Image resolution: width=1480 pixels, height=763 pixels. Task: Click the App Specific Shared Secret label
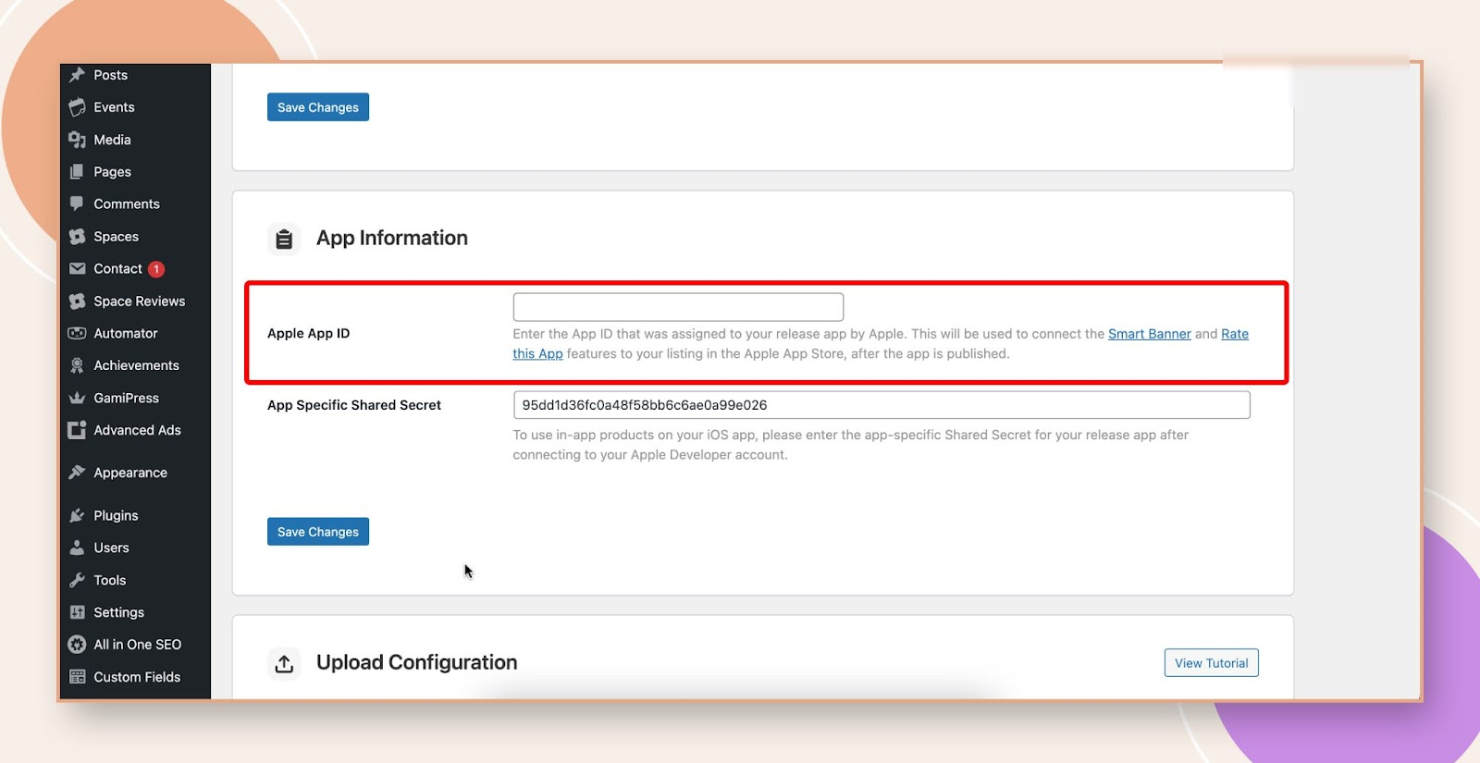354,405
